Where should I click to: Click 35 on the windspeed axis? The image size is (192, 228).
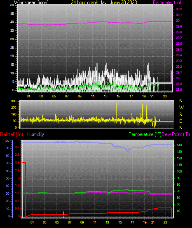click(x=12, y=30)
